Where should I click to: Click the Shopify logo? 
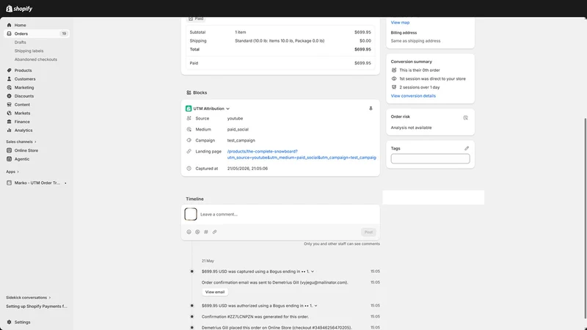(x=19, y=8)
